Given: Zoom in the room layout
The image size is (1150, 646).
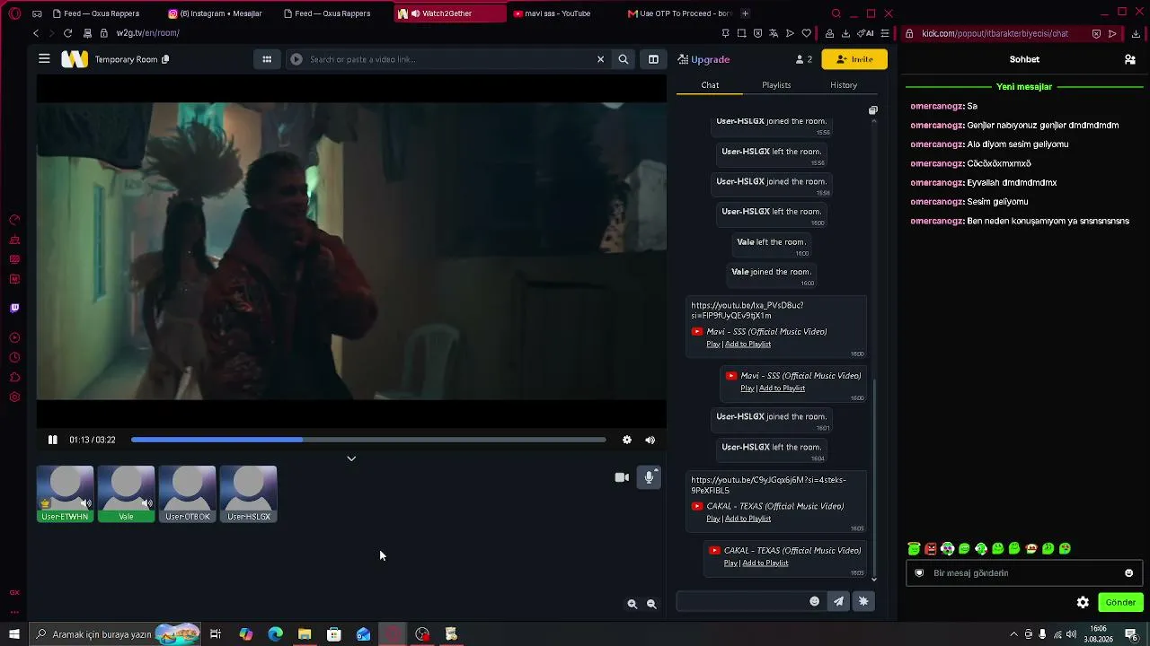Looking at the screenshot, I should [632, 605].
